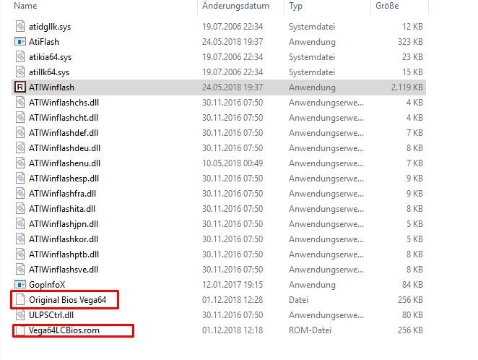
Task: Select the Original Bios Vega64 file name
Action: 67,300
